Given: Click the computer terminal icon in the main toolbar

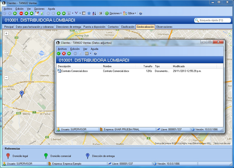Looking at the screenshot, I should point(37,13).
